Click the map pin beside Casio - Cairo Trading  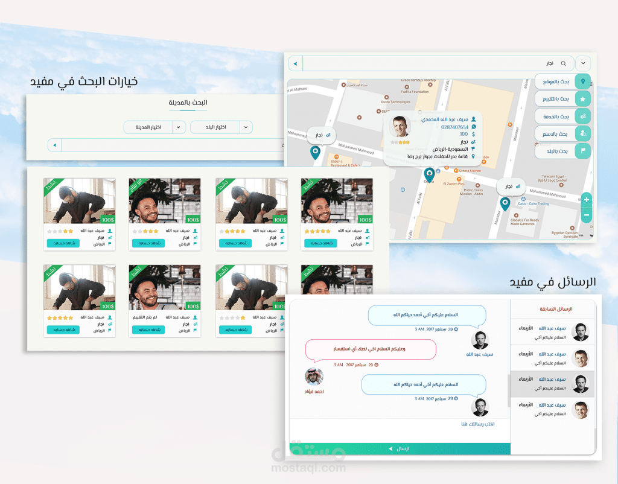(505, 203)
